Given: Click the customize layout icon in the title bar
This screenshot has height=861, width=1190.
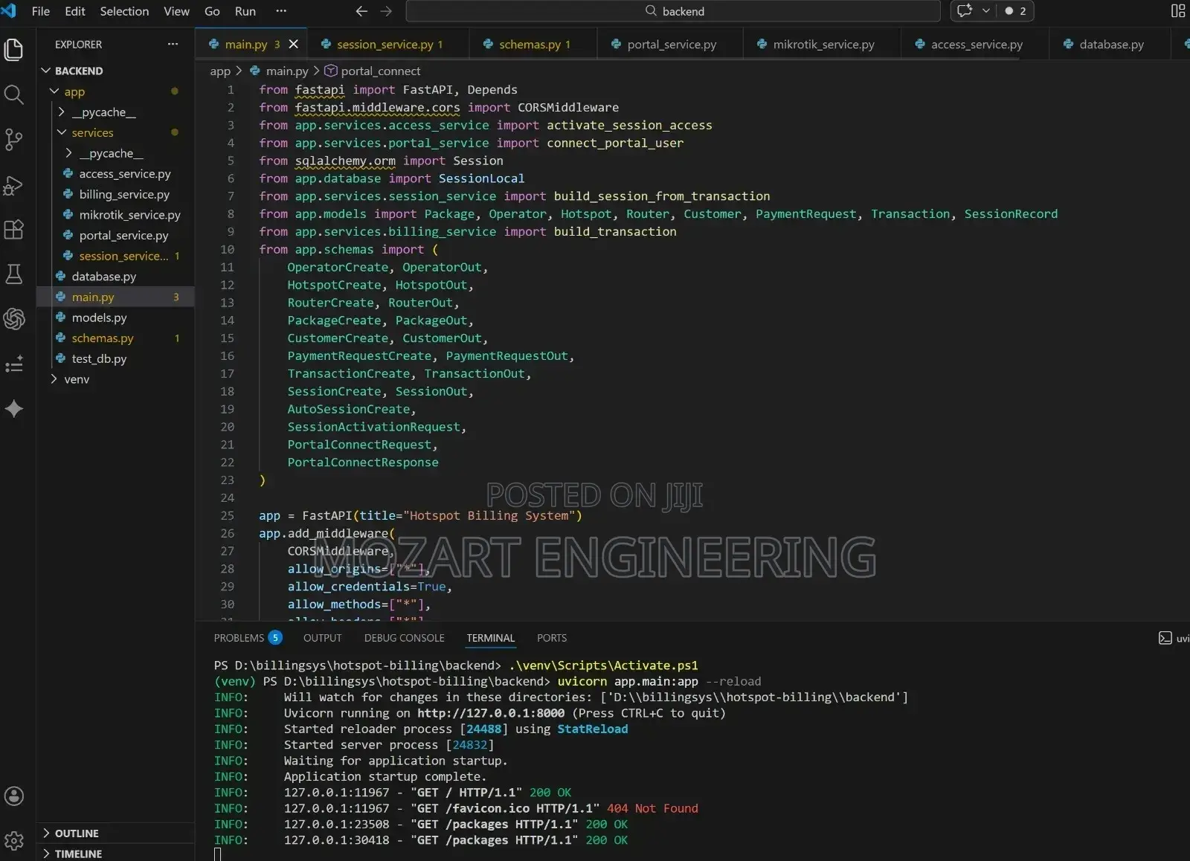Looking at the screenshot, I should [x=1178, y=11].
